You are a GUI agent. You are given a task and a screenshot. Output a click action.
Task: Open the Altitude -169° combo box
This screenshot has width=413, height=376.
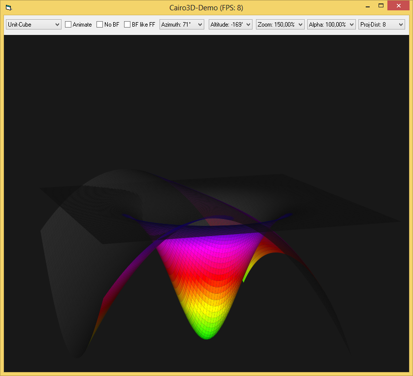click(x=230, y=25)
